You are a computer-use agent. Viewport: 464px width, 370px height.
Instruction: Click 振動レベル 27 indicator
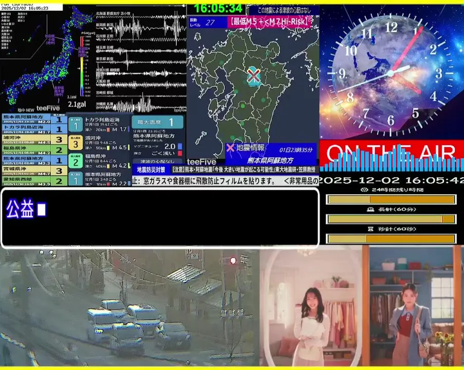pyautogui.click(x=208, y=23)
